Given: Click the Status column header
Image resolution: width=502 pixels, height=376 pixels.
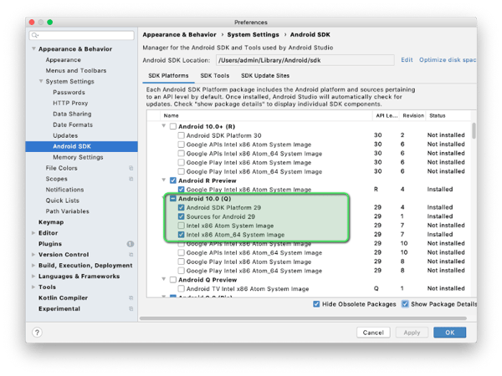Looking at the screenshot, I should pyautogui.click(x=438, y=116).
